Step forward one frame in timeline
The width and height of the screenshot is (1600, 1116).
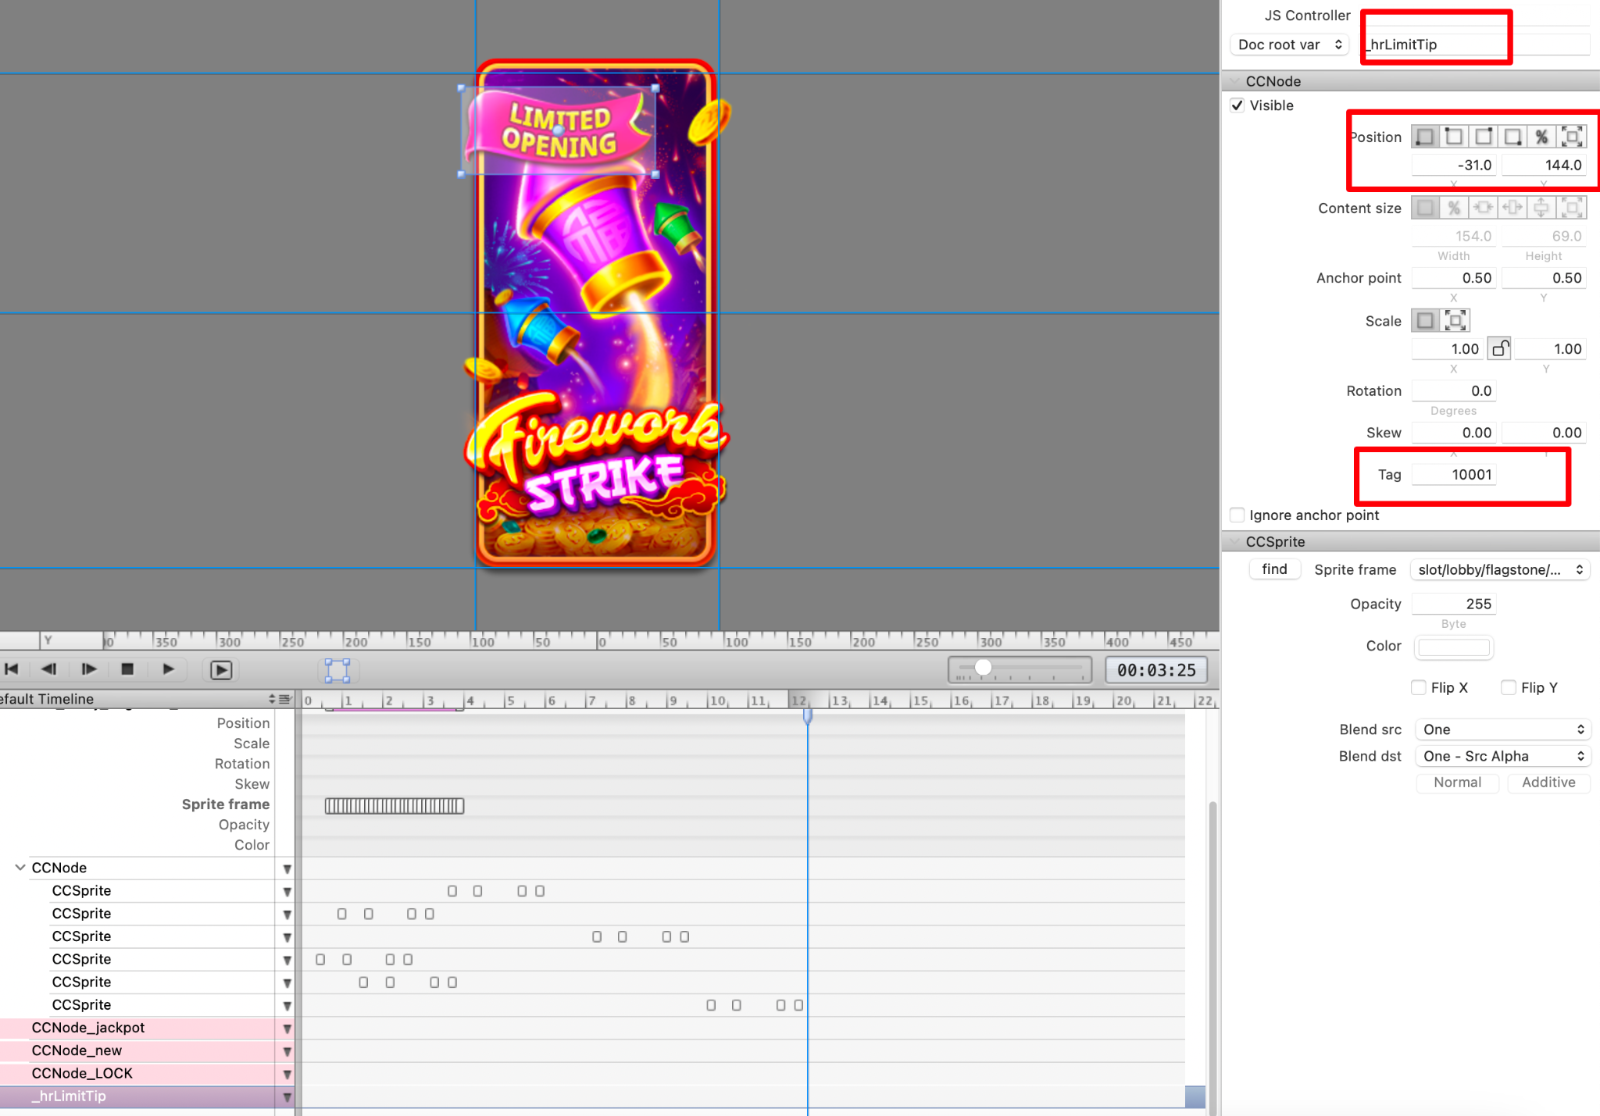click(x=88, y=669)
